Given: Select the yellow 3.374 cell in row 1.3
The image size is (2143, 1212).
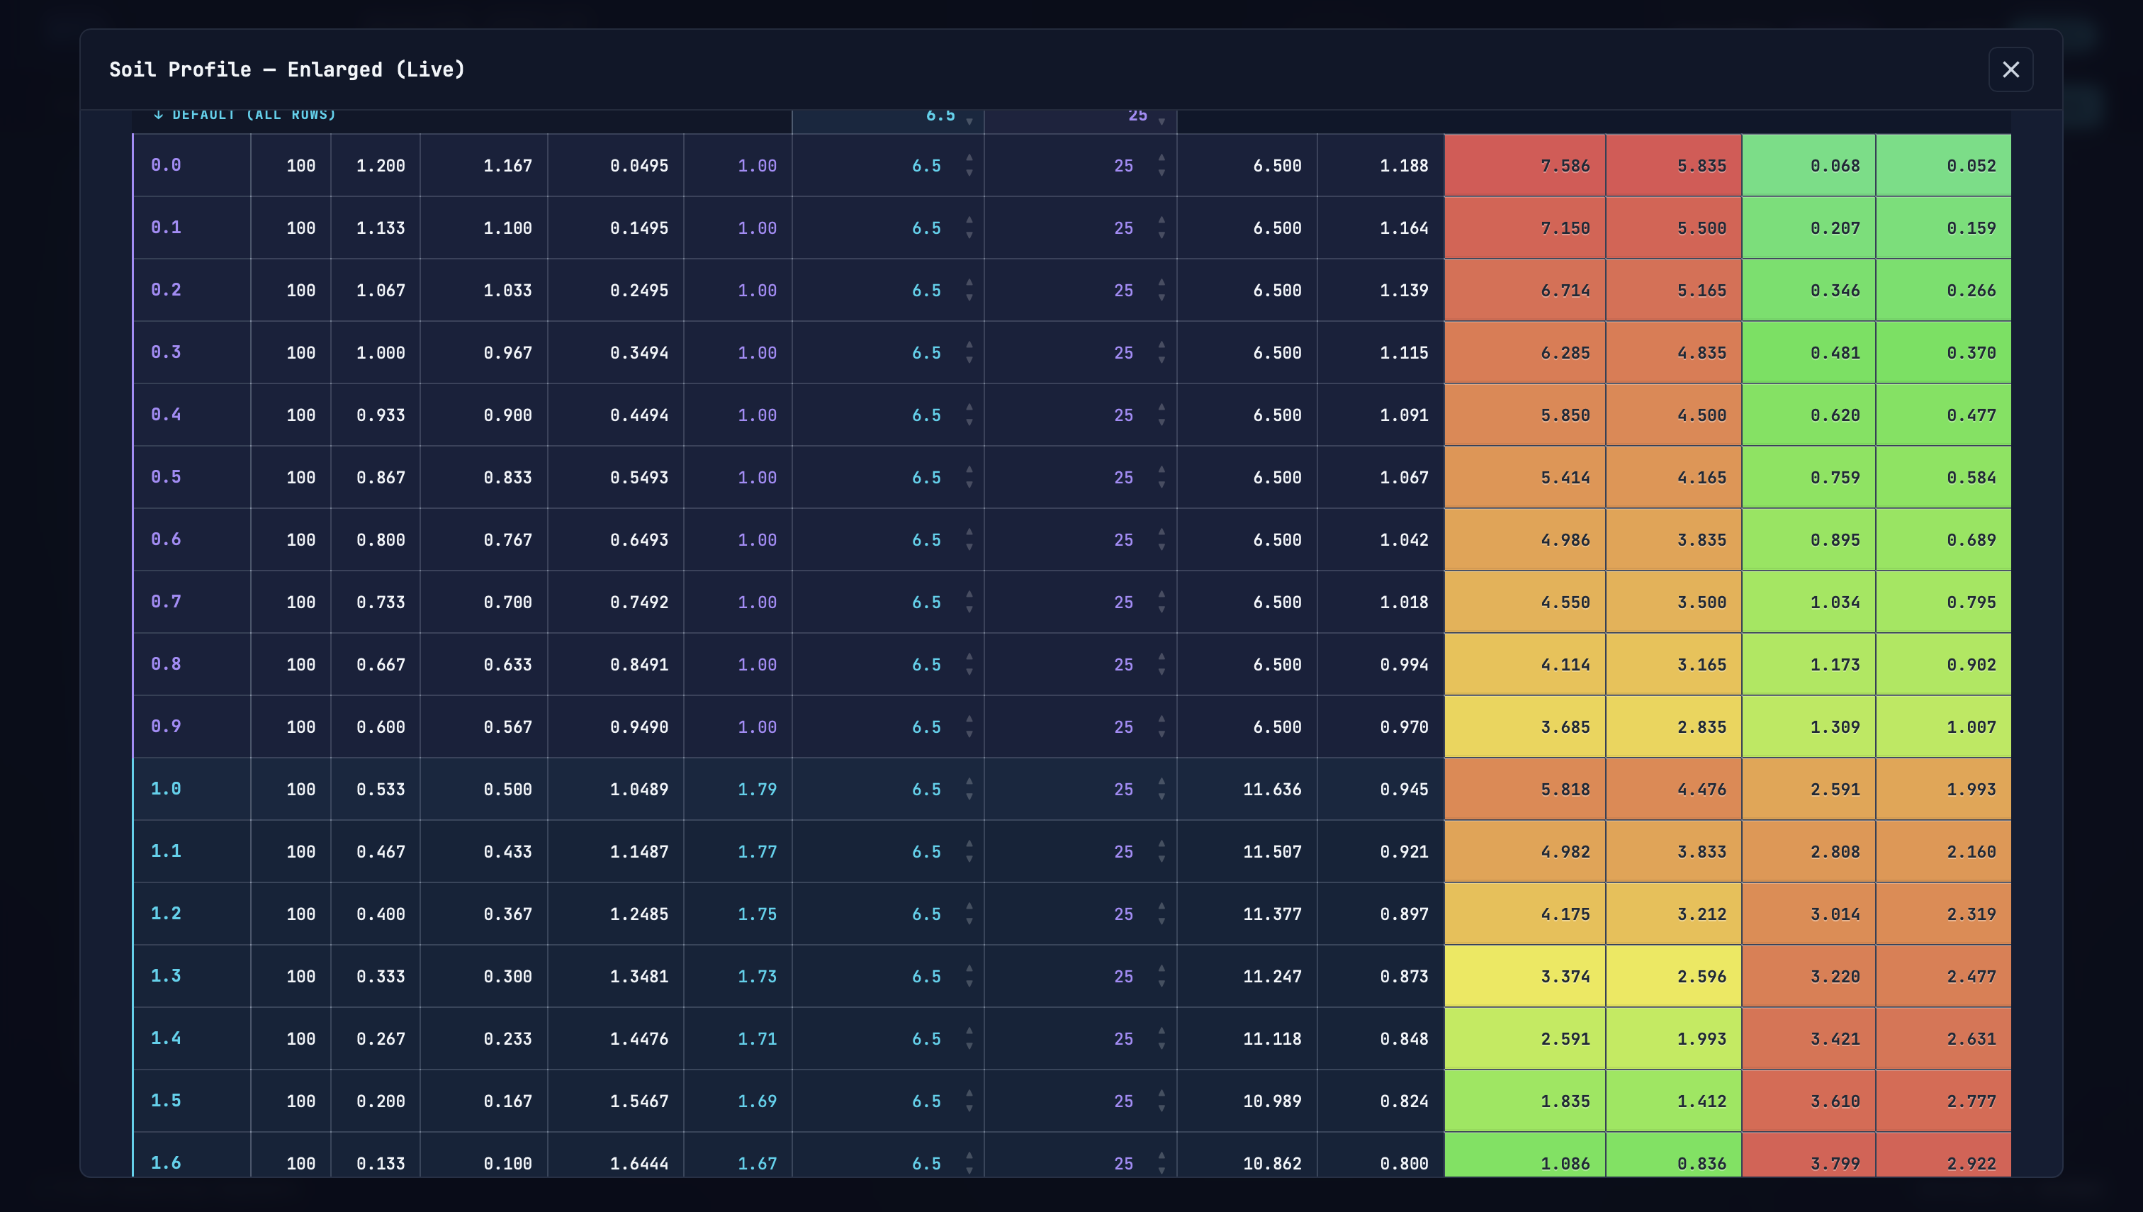Looking at the screenshot, I should pyautogui.click(x=1524, y=975).
